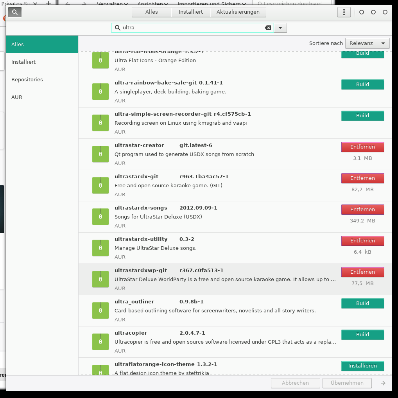Toggle the search magnifier button in header
Screen dimensions: 398x398
pyautogui.click(x=15, y=12)
